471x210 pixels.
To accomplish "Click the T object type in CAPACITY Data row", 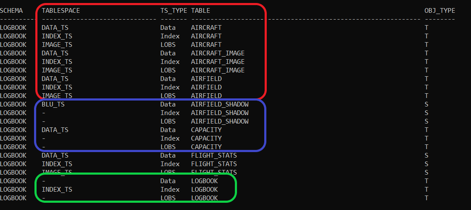I will click(x=426, y=130).
